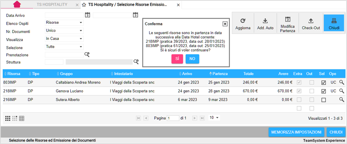
Task: Open the second Data Arrivo calendar picker
Action: pyautogui.click(x=135, y=15)
